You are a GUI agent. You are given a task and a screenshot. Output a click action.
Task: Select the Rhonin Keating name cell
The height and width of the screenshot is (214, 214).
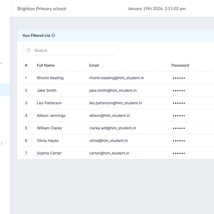(x=50, y=78)
